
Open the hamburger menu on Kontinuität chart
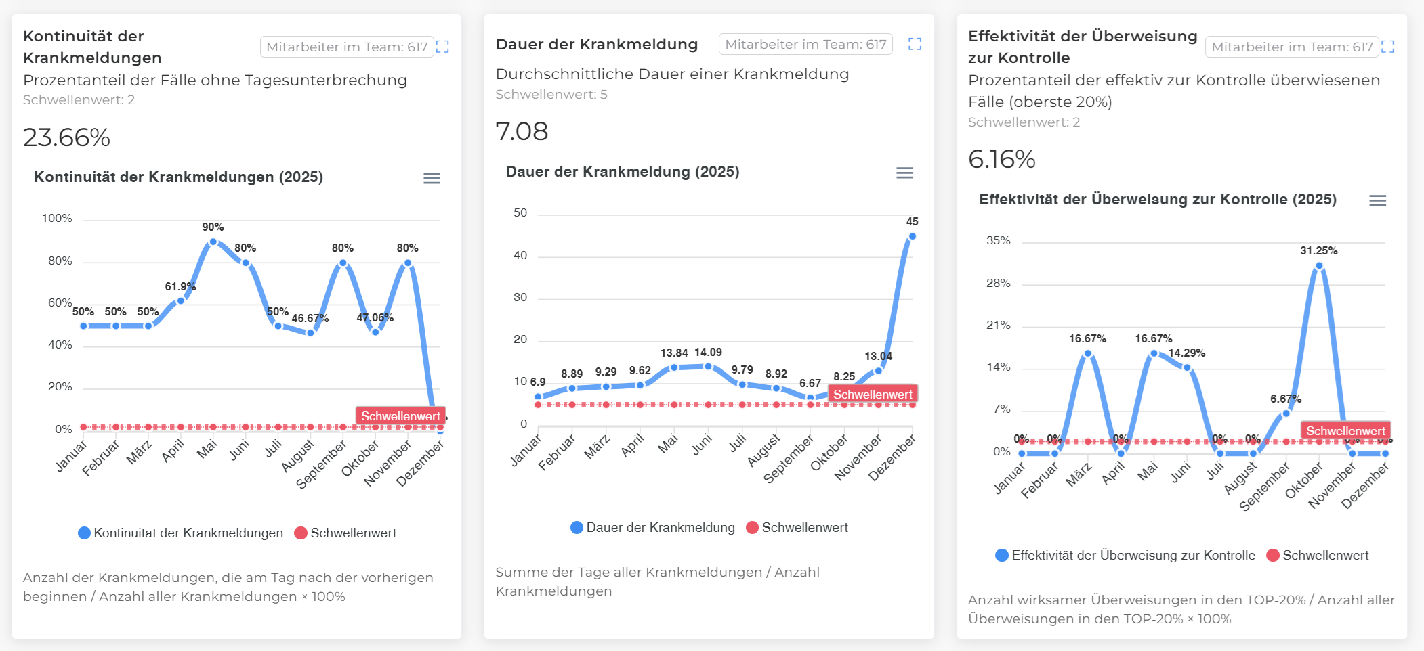click(x=432, y=178)
